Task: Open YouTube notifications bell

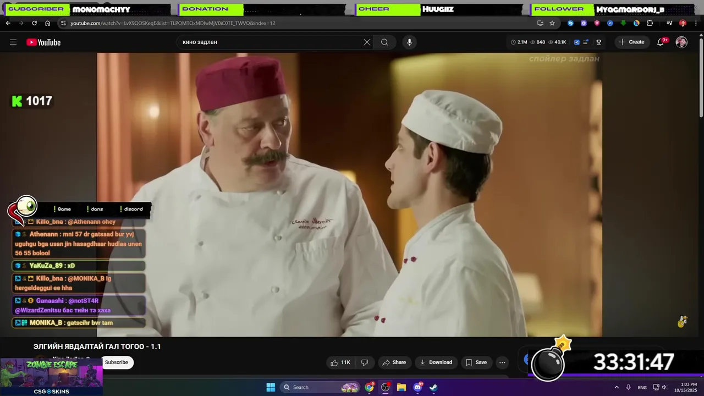Action: tap(661, 42)
